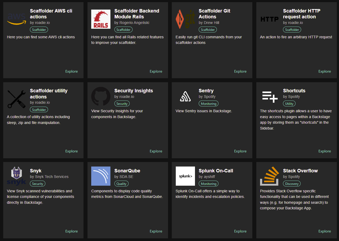Click the 'Splunk On-Call' title

tap(216, 171)
